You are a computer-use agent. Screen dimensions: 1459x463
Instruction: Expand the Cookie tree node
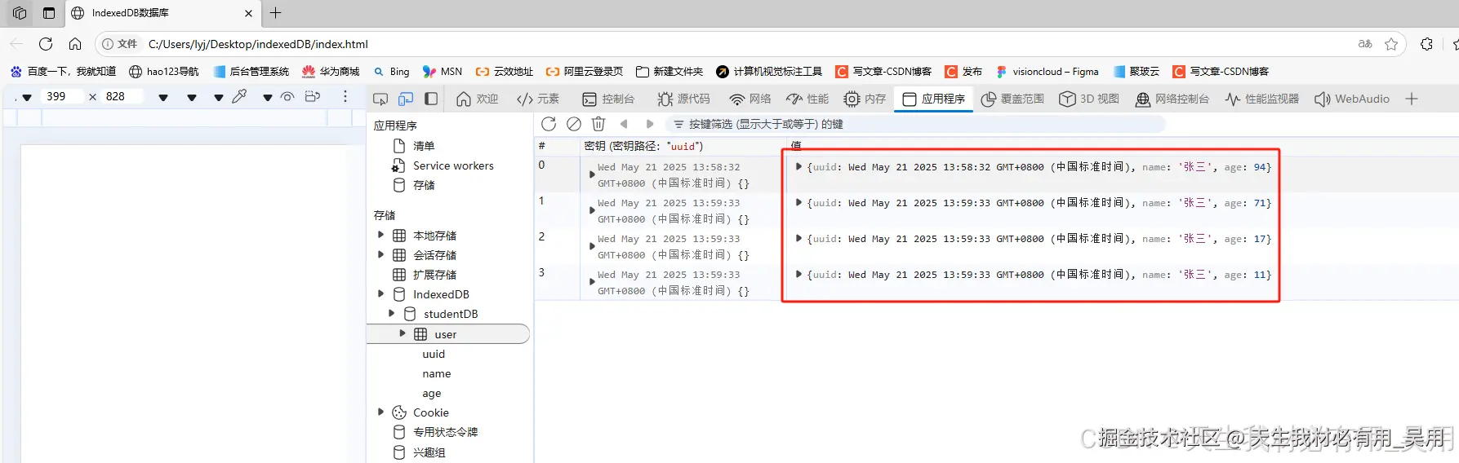click(x=380, y=412)
